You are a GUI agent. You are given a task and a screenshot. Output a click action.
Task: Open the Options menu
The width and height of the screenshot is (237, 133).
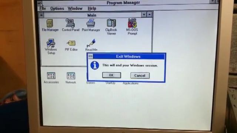coord(57,8)
